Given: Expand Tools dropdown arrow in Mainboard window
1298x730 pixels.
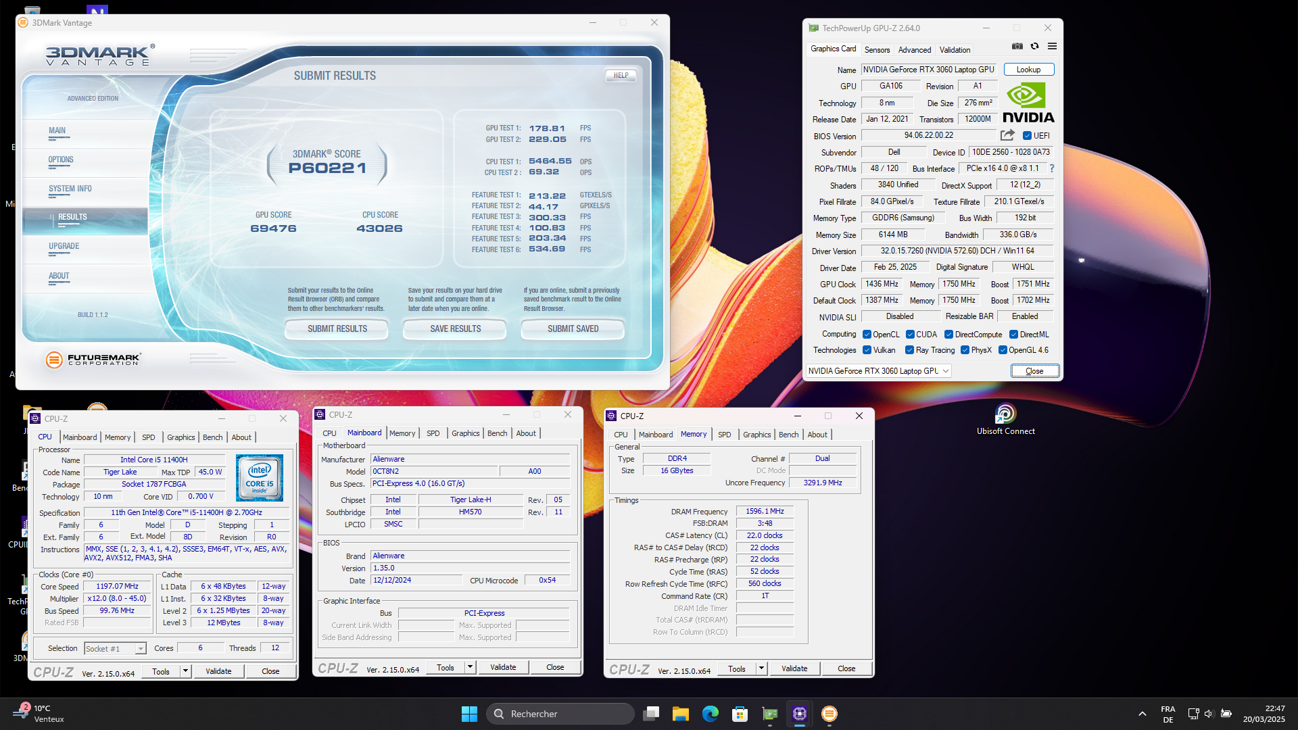Looking at the screenshot, I should 470,667.
